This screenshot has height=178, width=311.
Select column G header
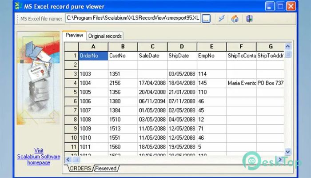click(270, 47)
